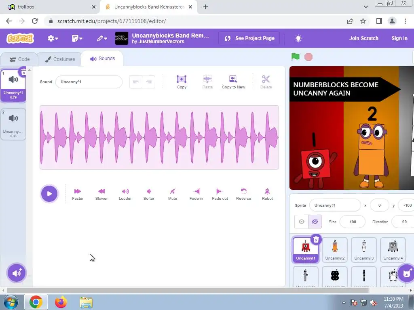The height and width of the screenshot is (310, 414).
Task: Click Sign in link
Action: (x=399, y=38)
